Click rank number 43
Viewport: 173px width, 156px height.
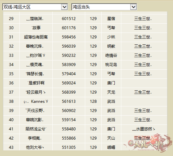pos(11,147)
